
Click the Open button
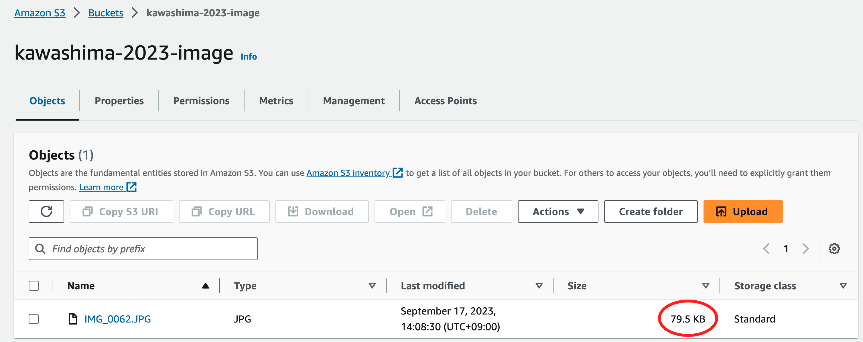click(410, 212)
